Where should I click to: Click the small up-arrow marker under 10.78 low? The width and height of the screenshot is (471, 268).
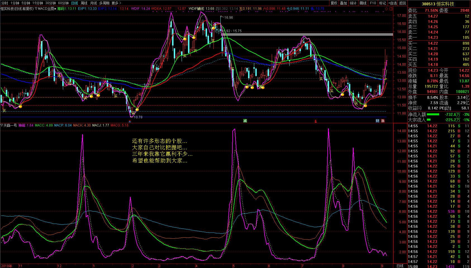130,121
